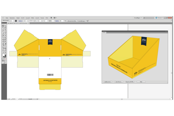This screenshot has width=174, height=116.
Task: Select the Pen tool
Action: pyautogui.click(x=3, y=30)
